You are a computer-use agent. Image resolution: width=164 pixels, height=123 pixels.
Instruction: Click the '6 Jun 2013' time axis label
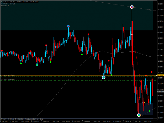pyautogui.click(x=4, y=122)
